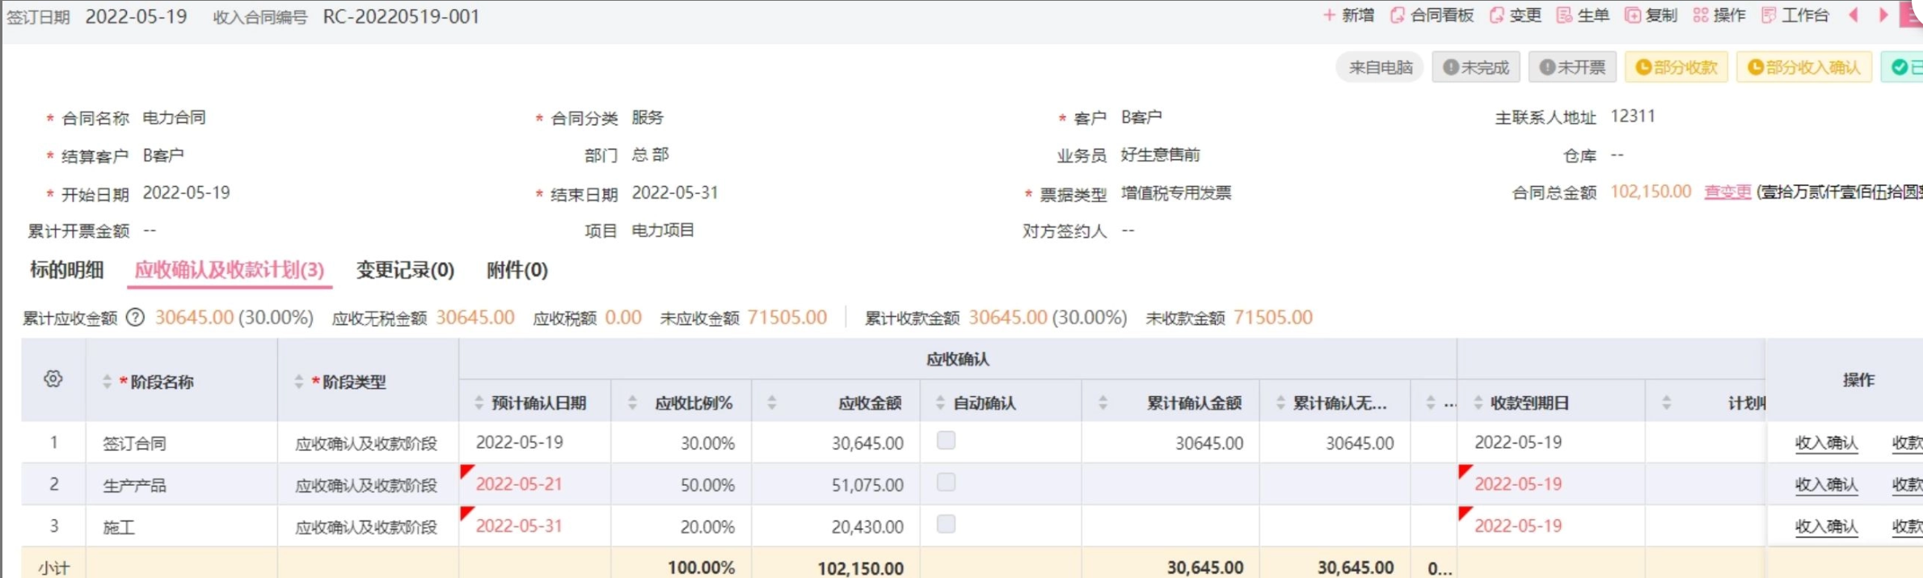Open the 变更记录(0) tab
Screen dimensions: 1923x578
tap(405, 270)
